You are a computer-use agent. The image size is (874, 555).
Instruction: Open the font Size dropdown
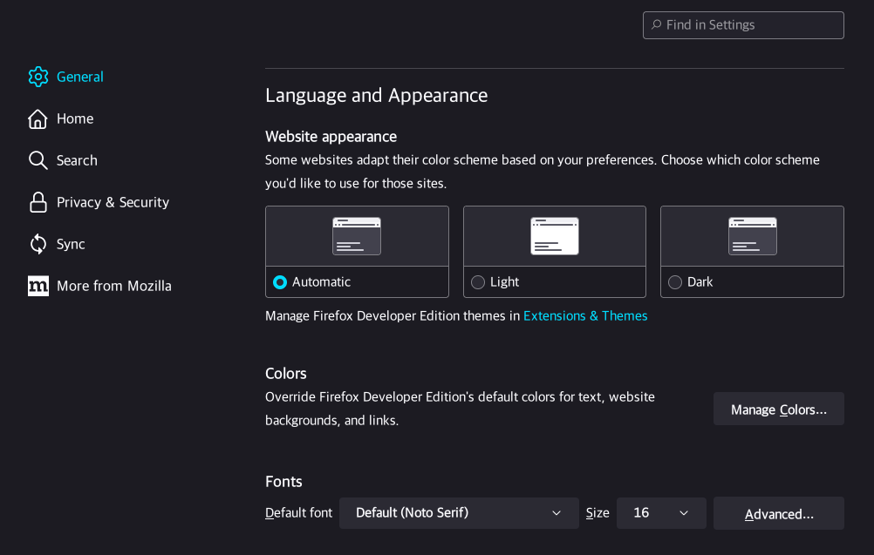click(661, 512)
